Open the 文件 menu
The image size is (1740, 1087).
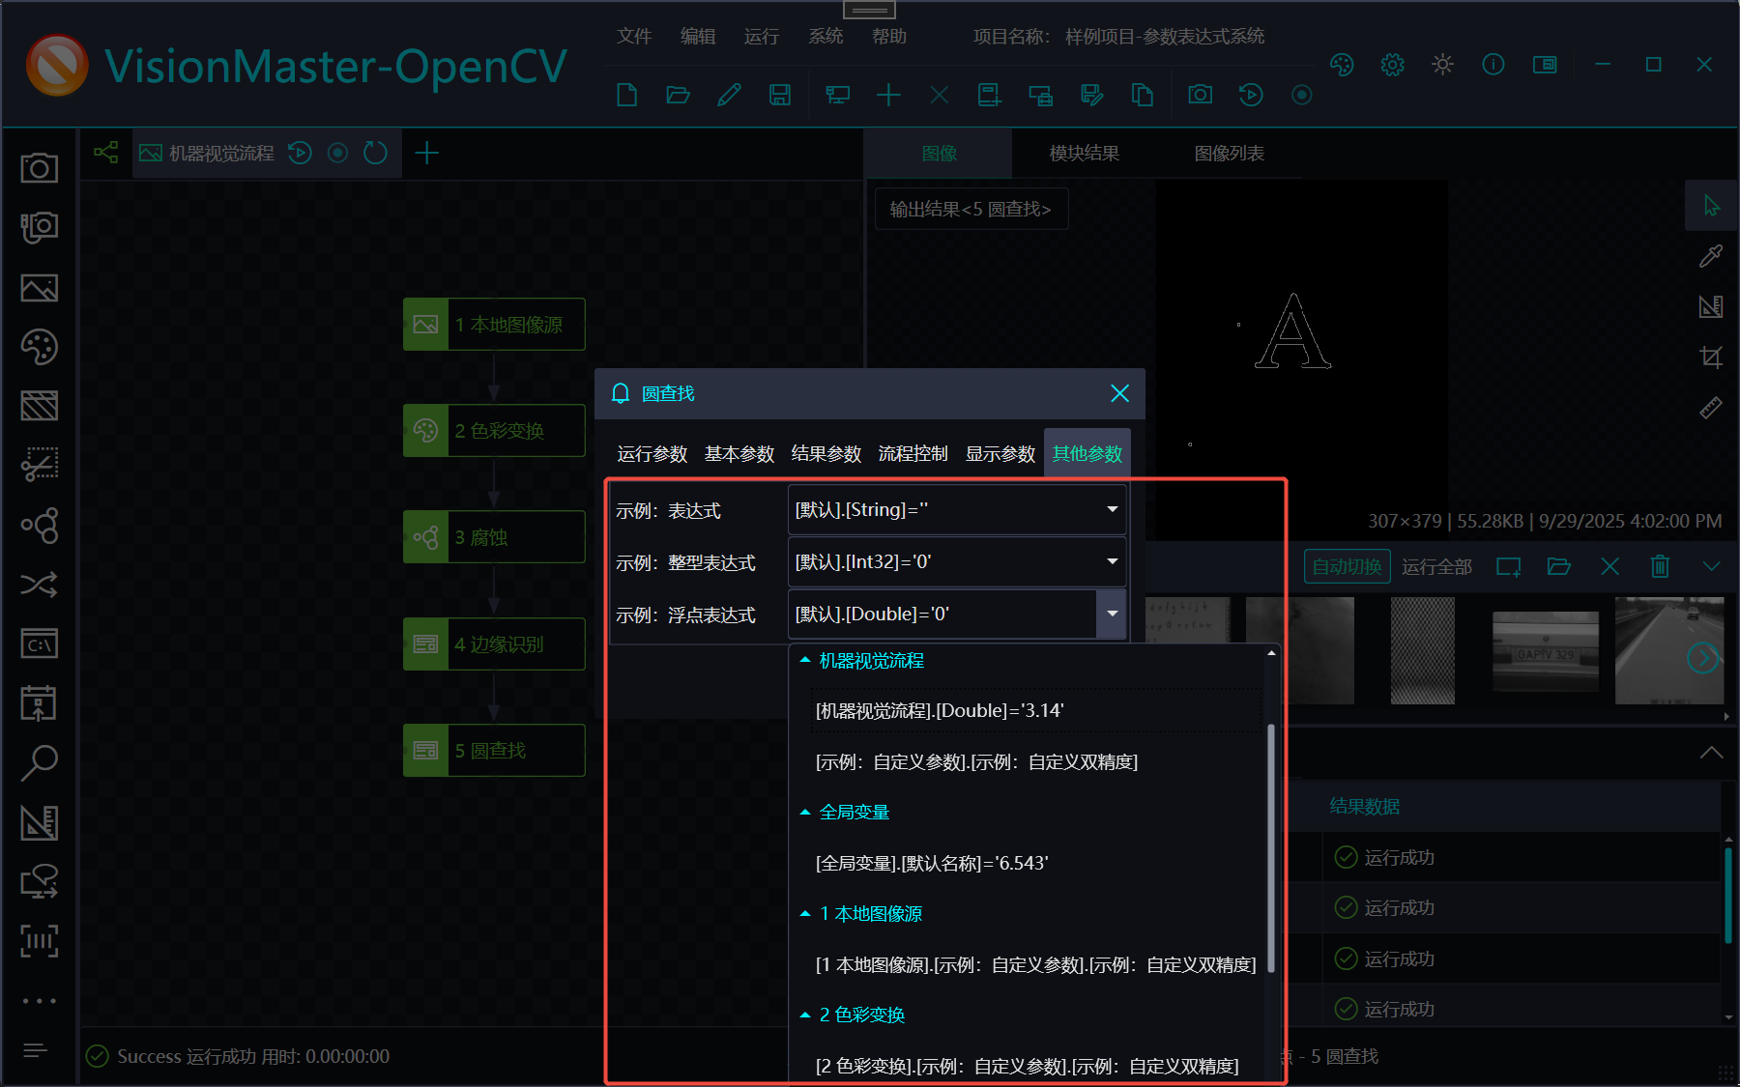pos(634,37)
